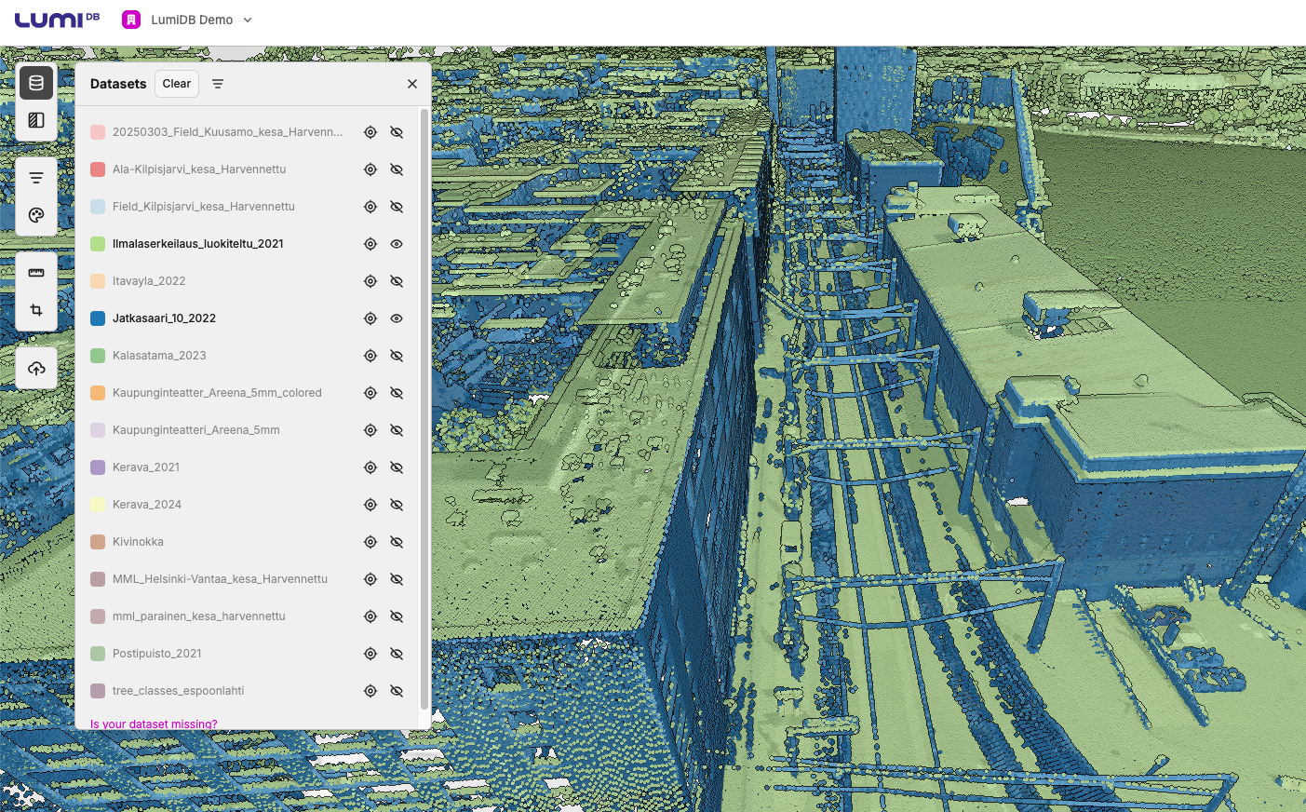Open the color palette styling tool
The image size is (1306, 812).
click(x=36, y=215)
